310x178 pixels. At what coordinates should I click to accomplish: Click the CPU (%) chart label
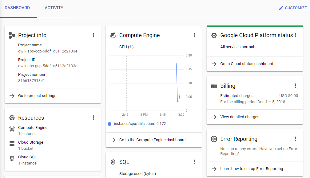tap(126, 47)
